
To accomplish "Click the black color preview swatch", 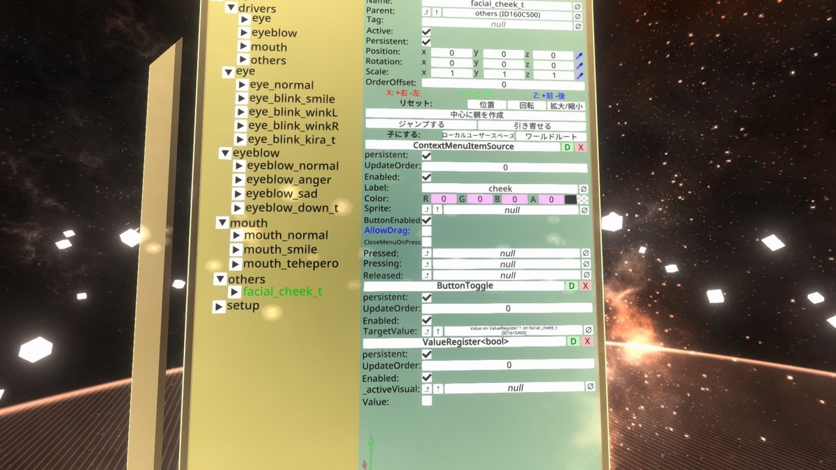I will click(x=571, y=200).
